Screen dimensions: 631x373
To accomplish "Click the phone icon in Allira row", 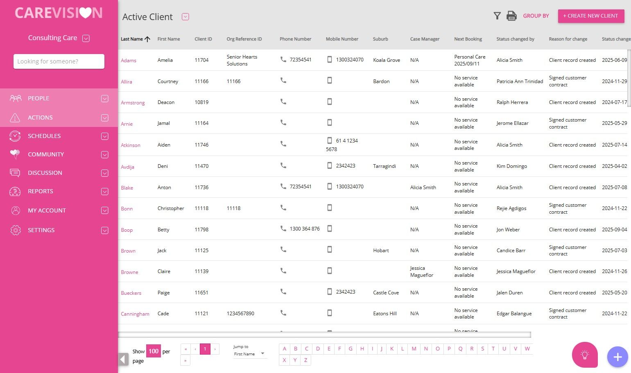I will click(283, 80).
